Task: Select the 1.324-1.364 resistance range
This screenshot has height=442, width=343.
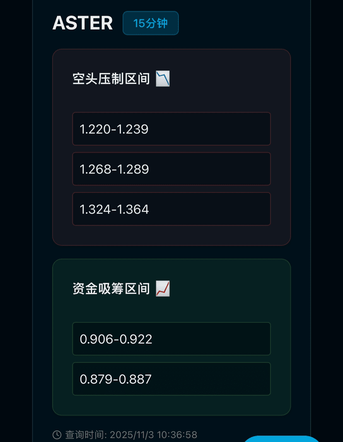Action: tap(171, 209)
